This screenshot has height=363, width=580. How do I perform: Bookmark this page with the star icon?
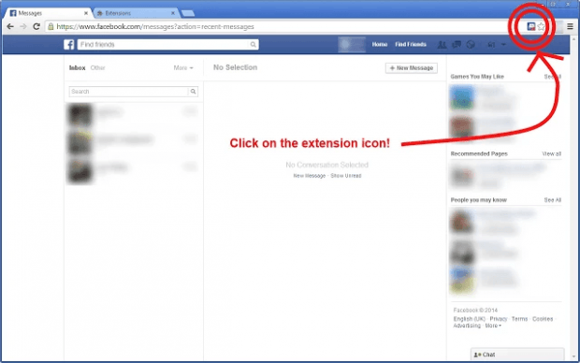click(541, 26)
